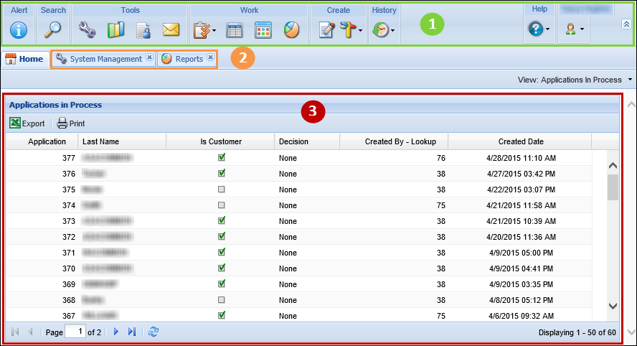This screenshot has width=637, height=346.
Task: Open Search with the magnifying glass
Action: click(x=53, y=29)
